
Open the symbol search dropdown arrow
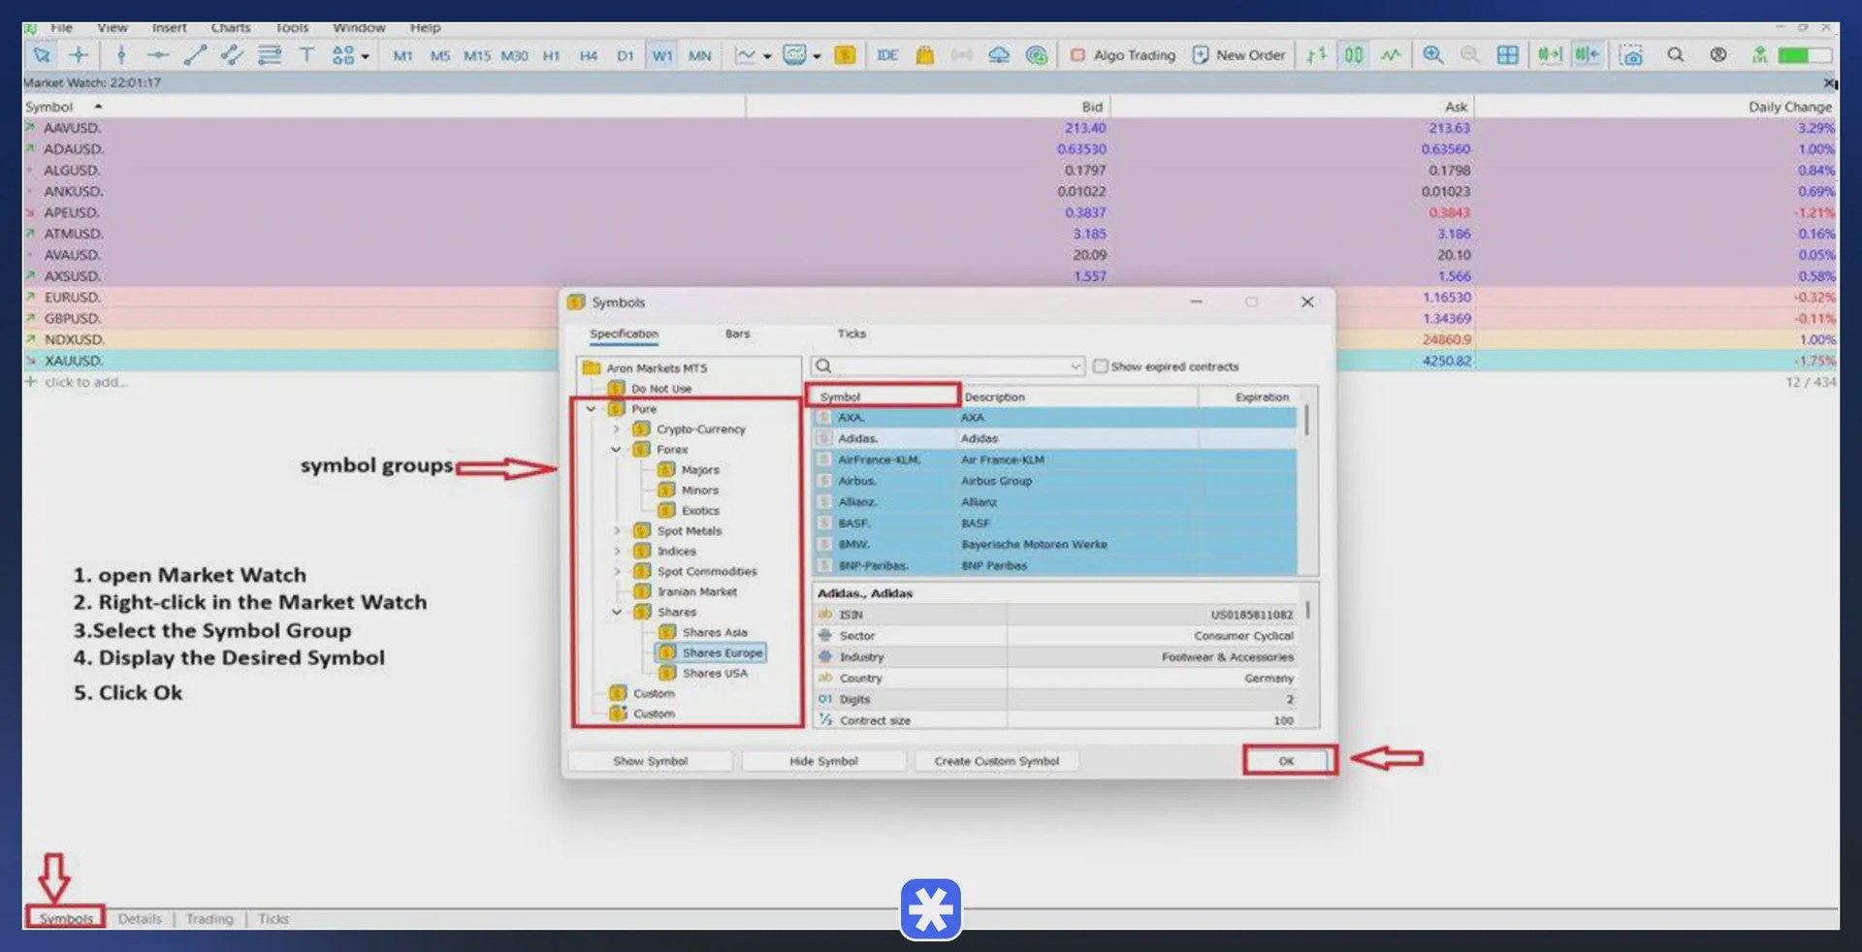(1075, 366)
